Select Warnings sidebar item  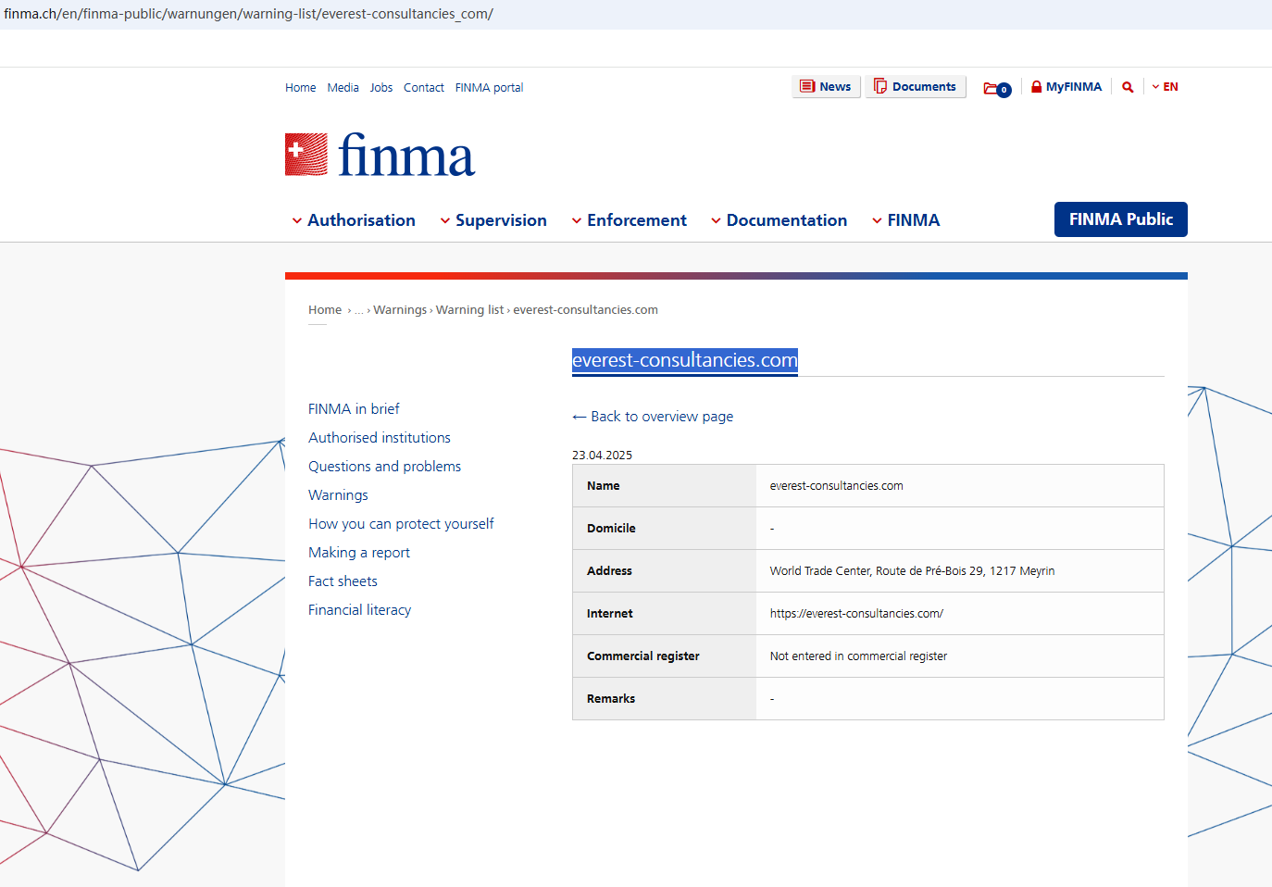point(339,495)
